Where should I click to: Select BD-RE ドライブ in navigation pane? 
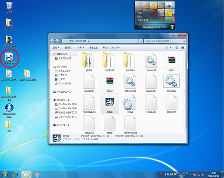click(x=66, y=112)
